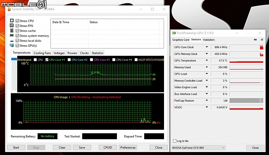Open the GPU-Z hamburger menu icon
269x155 pixels.
262,40
